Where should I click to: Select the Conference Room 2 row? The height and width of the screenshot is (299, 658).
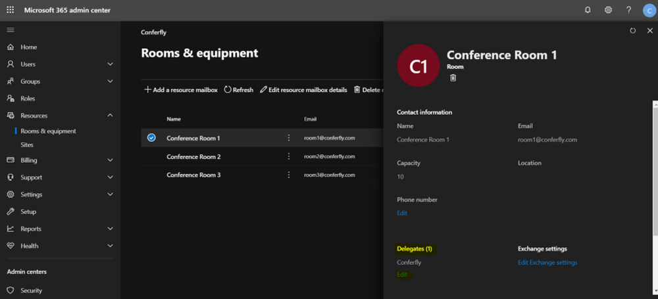262,156
